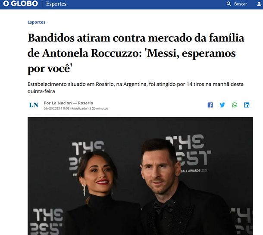Screen dimensions: 263x235
Task: Share the article on Twitter
Action: pos(222,105)
